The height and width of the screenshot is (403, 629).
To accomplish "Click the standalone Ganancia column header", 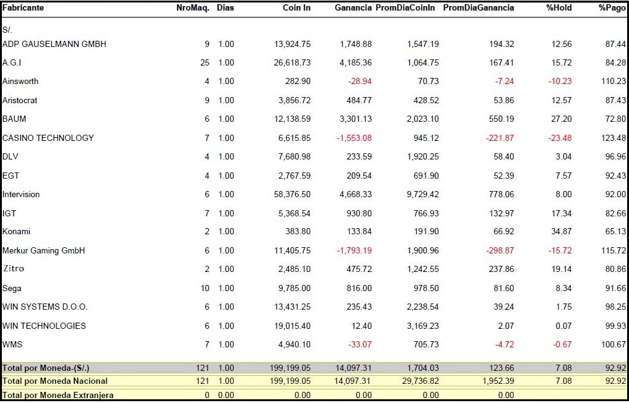I will tap(353, 7).
